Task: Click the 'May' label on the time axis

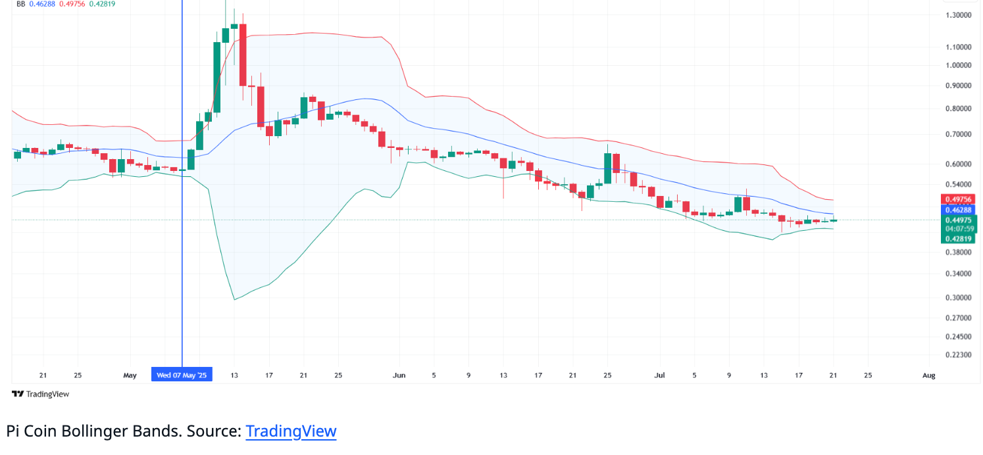Action: click(130, 375)
